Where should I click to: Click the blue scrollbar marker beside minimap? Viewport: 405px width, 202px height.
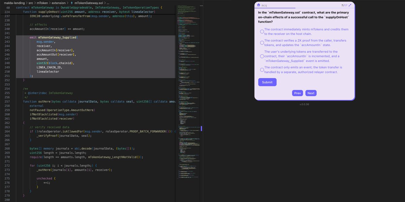tap(201, 129)
